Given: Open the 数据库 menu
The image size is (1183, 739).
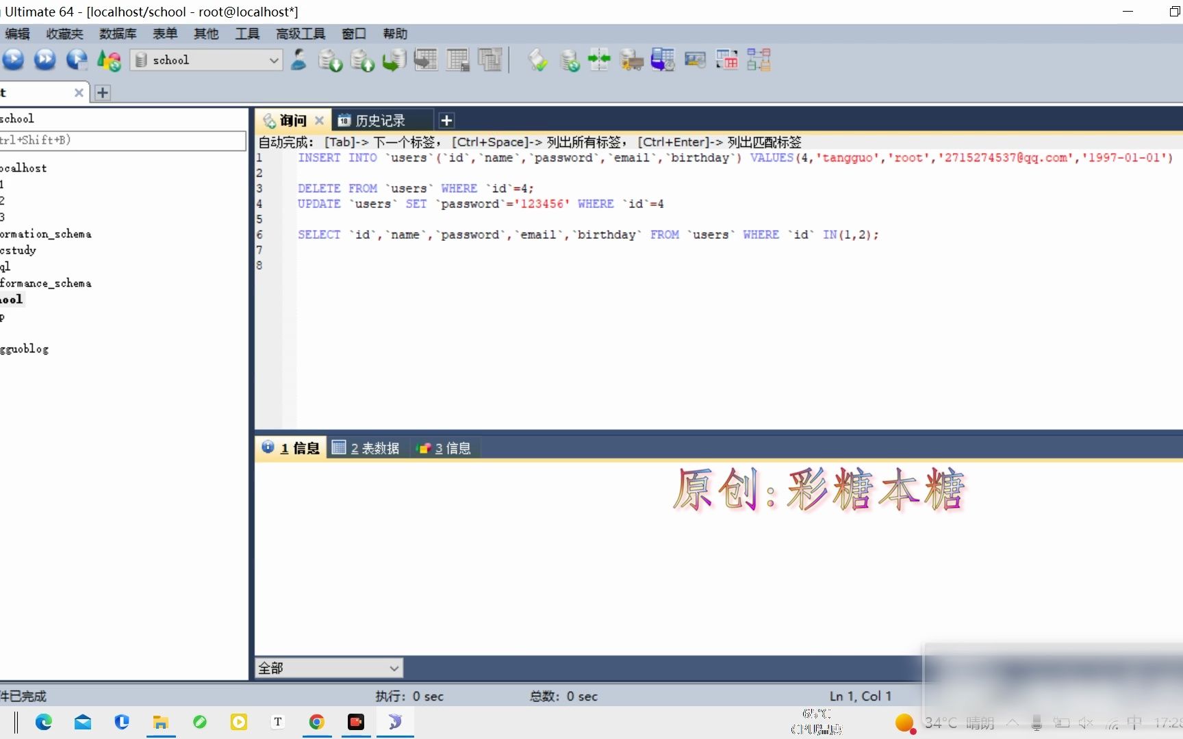Looking at the screenshot, I should point(118,34).
